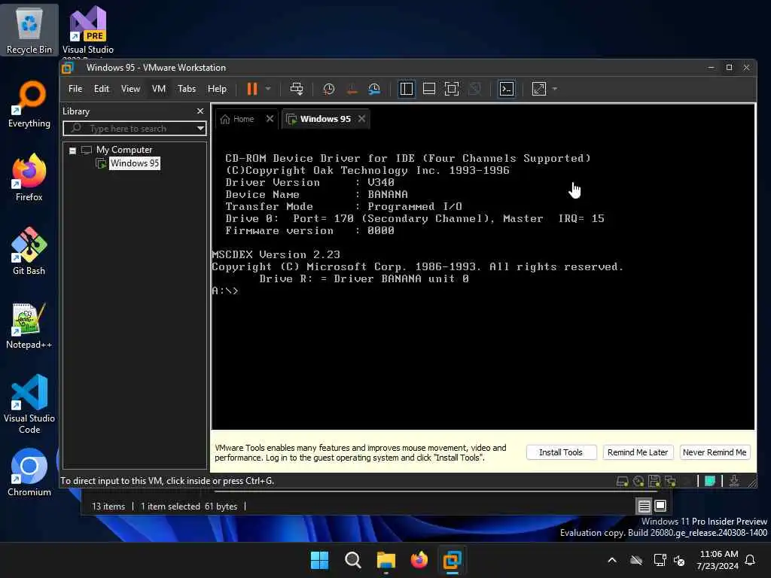Open the VM menu
The image size is (771, 578).
[158, 89]
